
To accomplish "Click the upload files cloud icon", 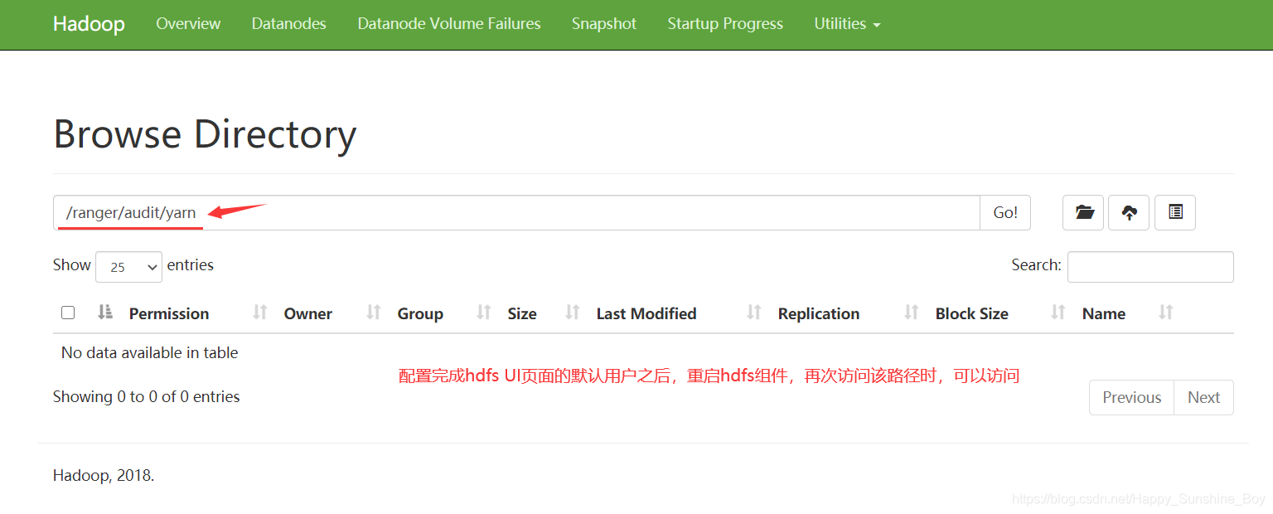I will pos(1129,213).
